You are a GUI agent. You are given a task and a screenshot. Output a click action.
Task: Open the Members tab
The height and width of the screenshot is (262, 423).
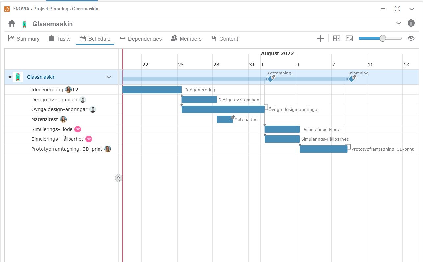coord(186,39)
